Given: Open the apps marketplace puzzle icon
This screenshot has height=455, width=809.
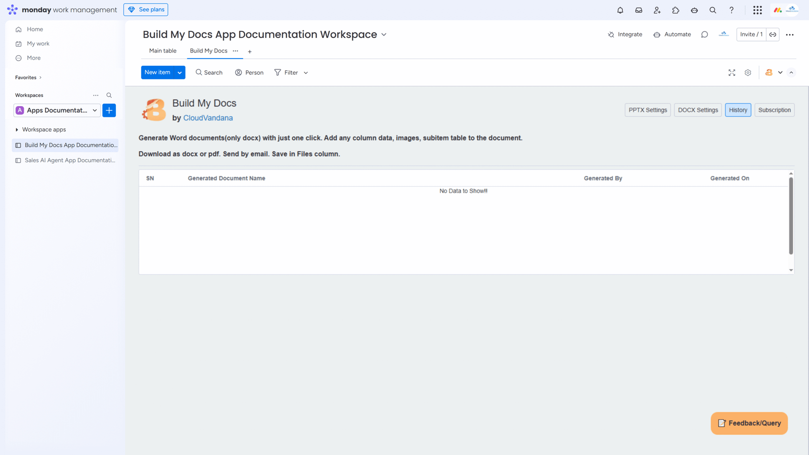Looking at the screenshot, I should (x=676, y=10).
